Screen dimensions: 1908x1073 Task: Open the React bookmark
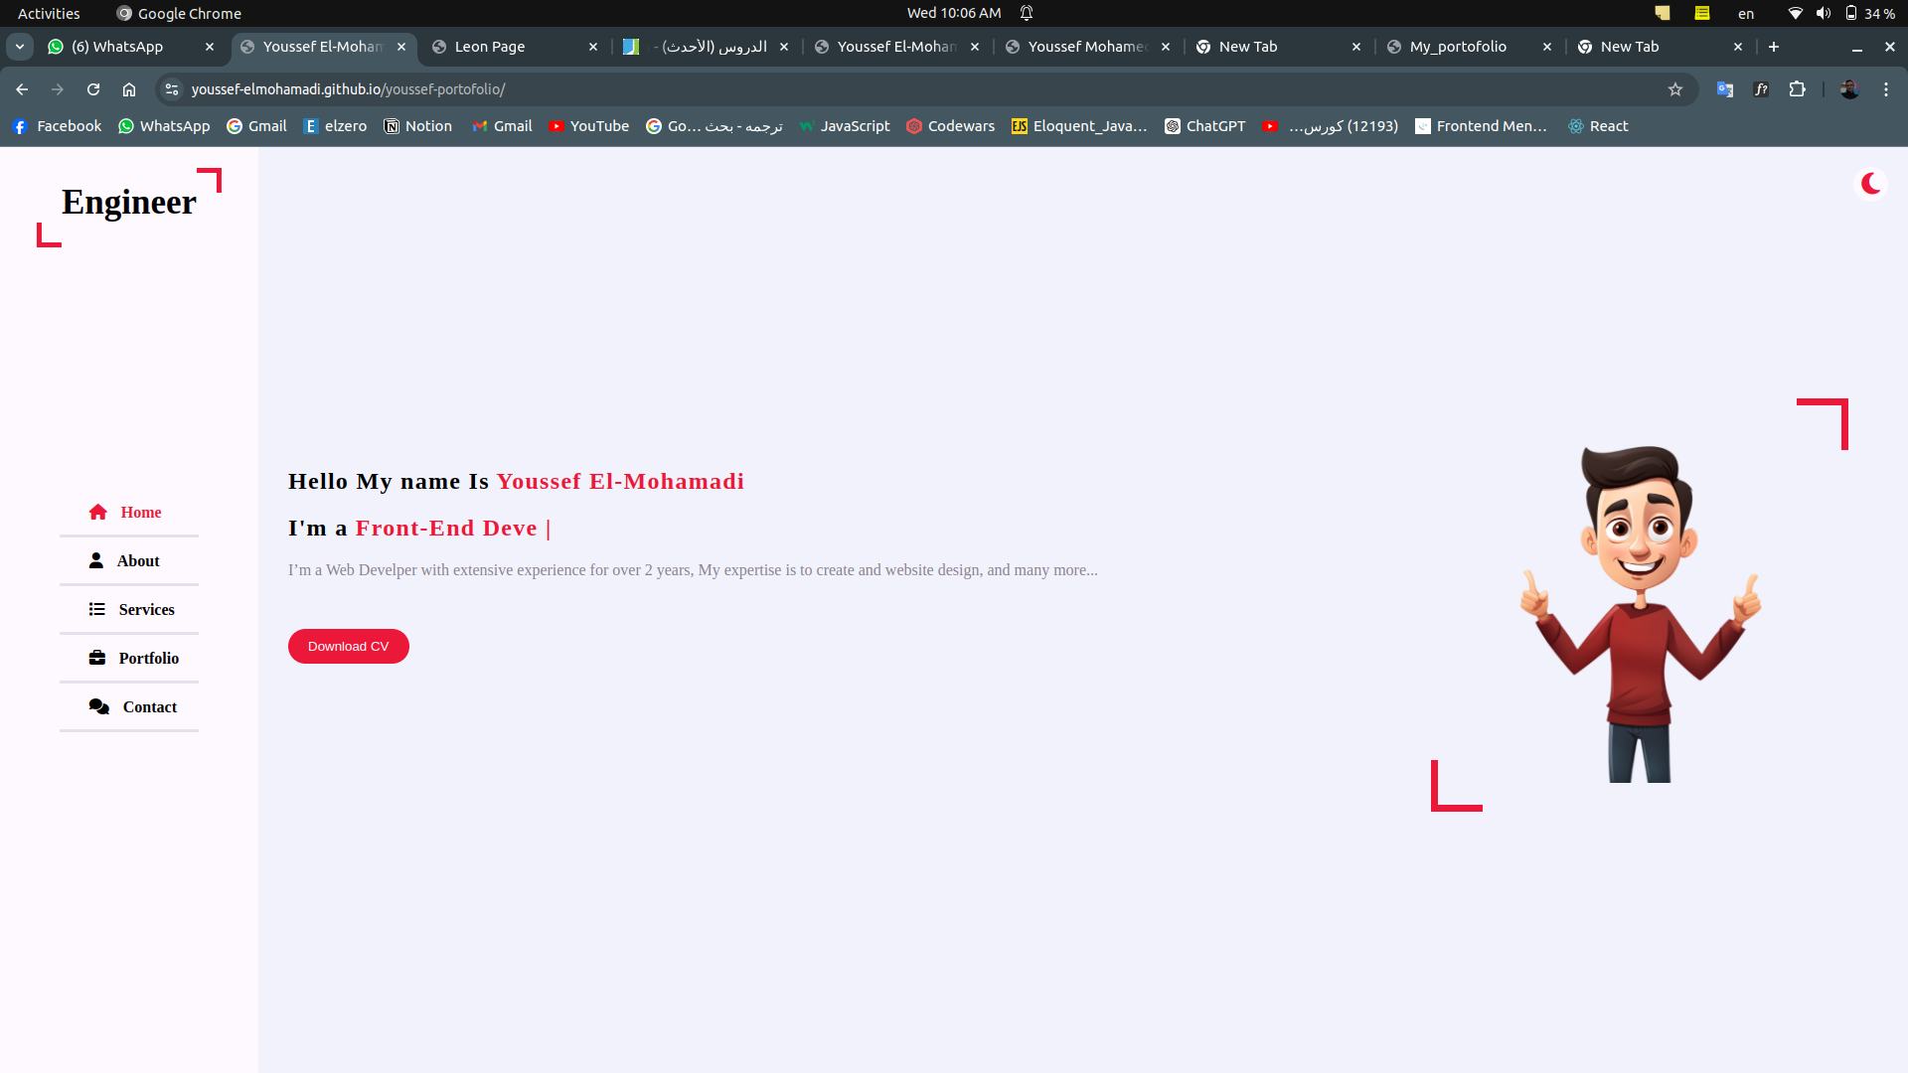1598,126
